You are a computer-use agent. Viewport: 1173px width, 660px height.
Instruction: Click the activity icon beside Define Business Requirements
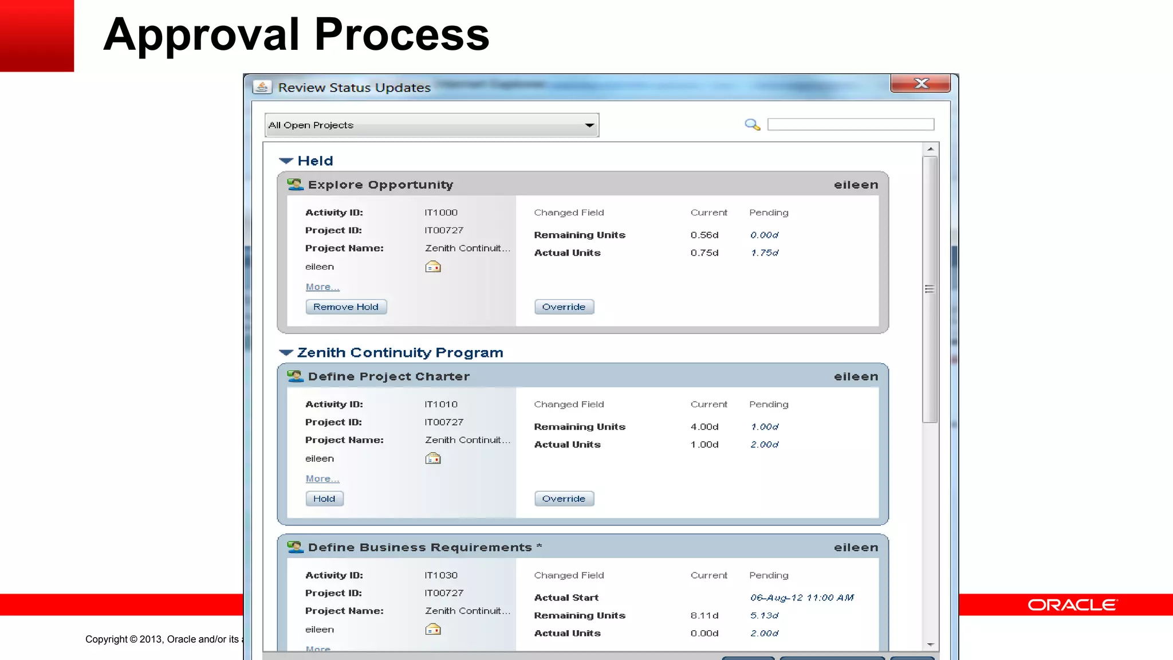tap(295, 547)
